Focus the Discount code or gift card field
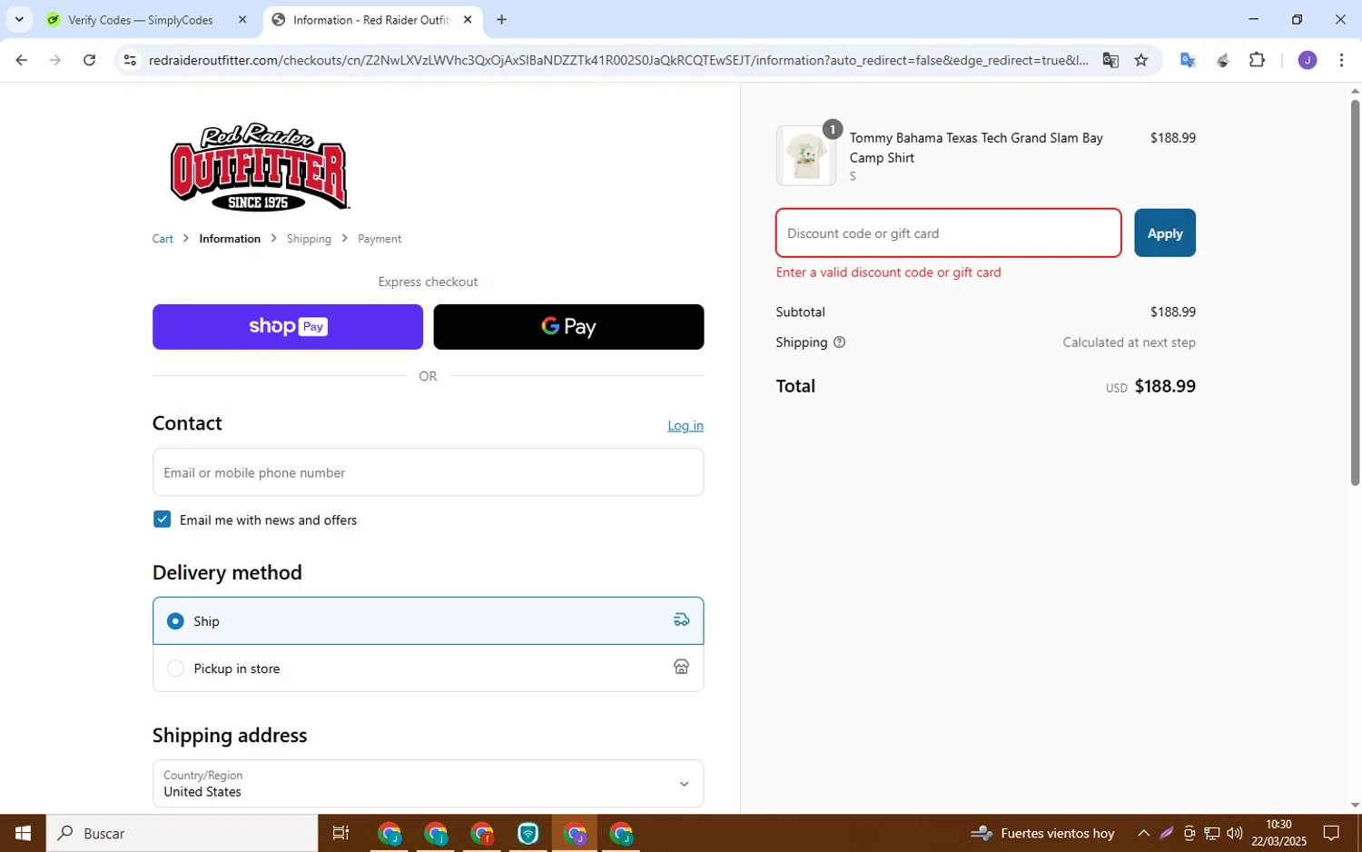The image size is (1362, 852). tap(948, 233)
